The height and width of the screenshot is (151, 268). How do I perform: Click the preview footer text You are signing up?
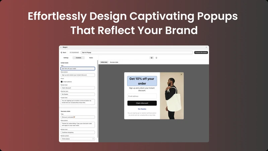click(x=142, y=114)
